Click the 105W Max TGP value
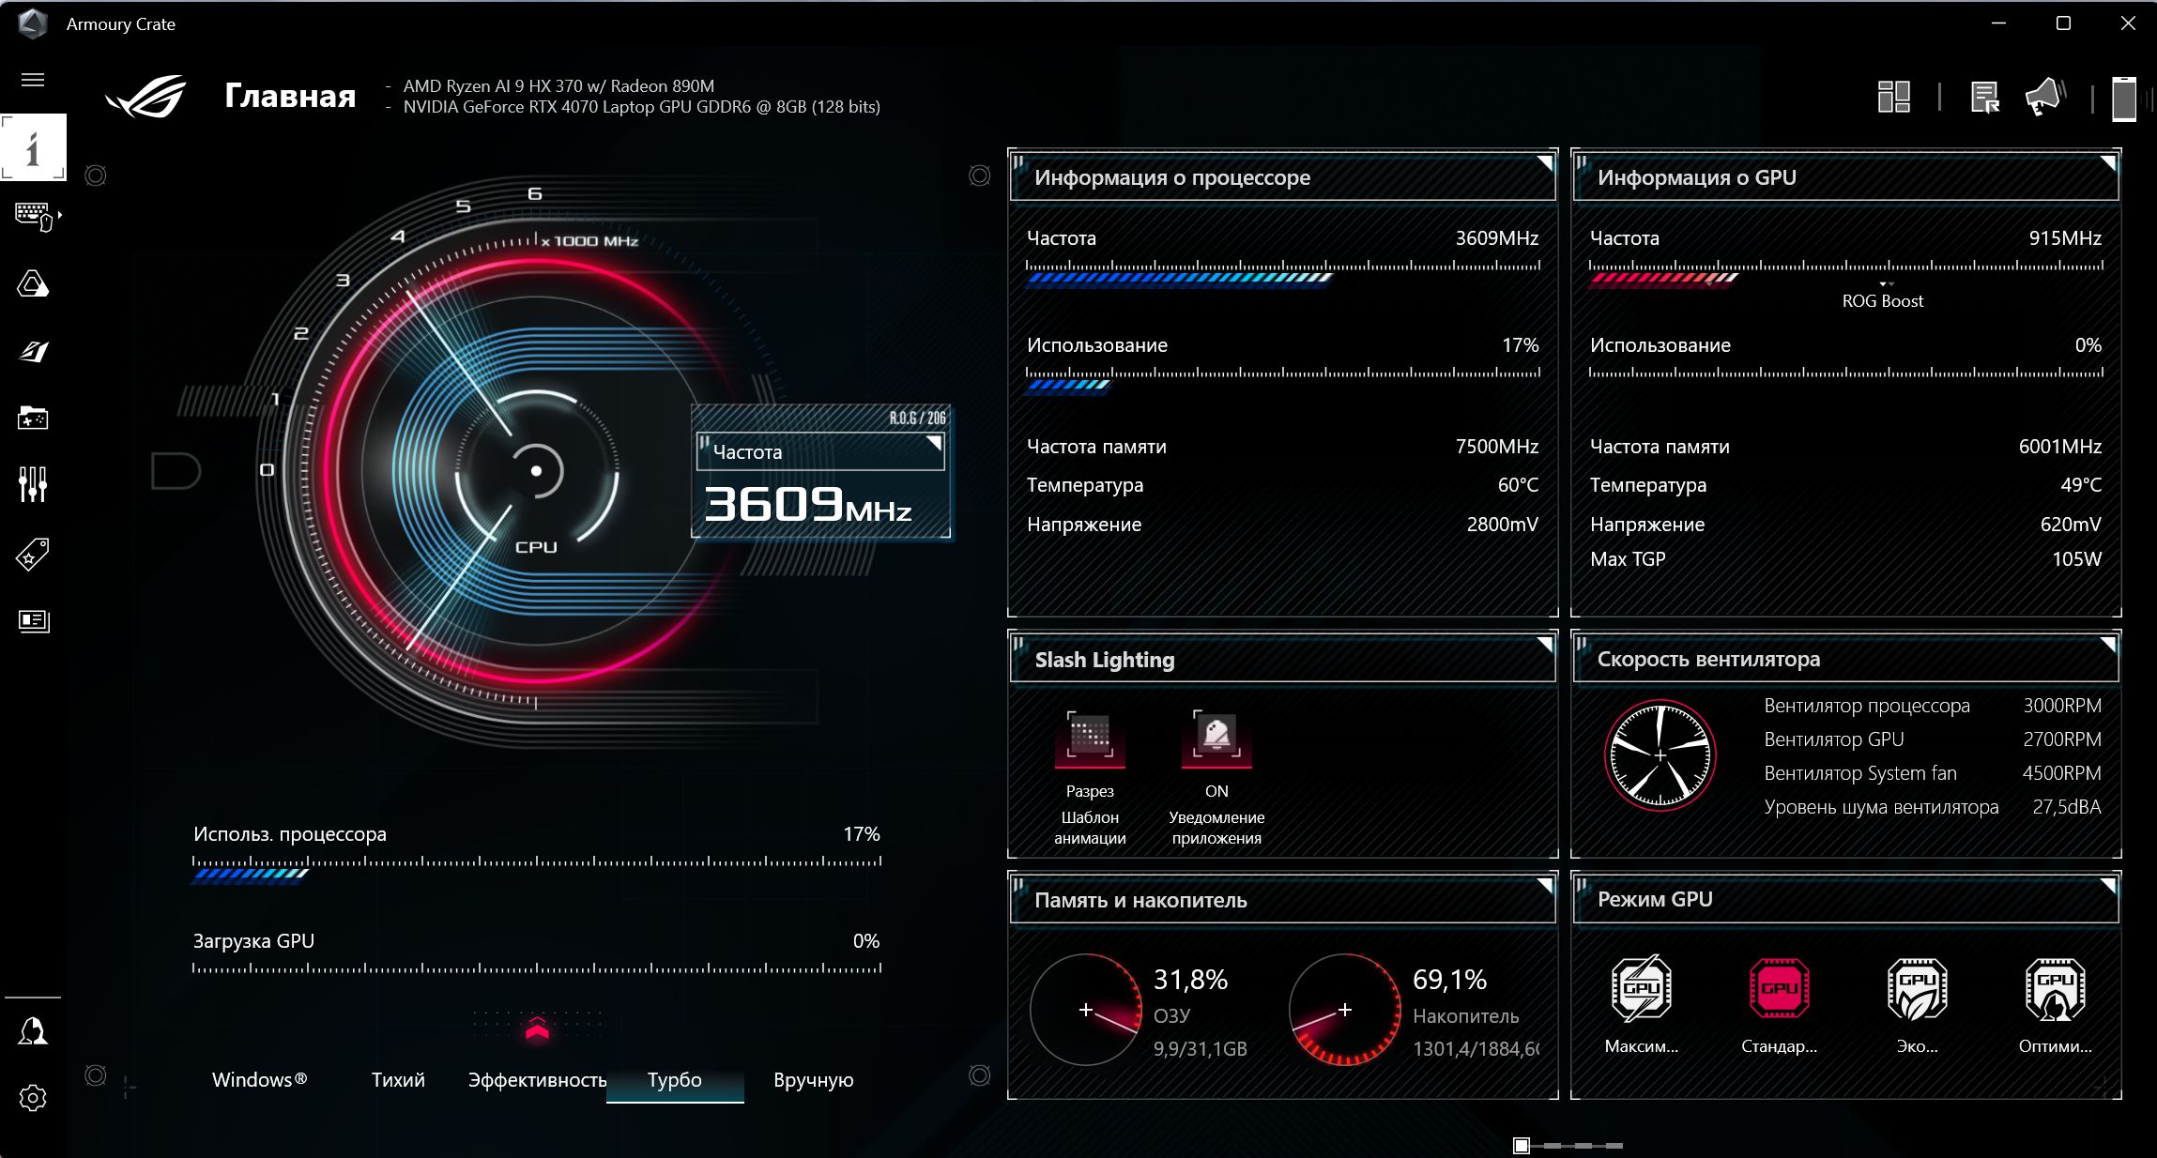Screen dimensions: 2157x1158 (2076, 559)
